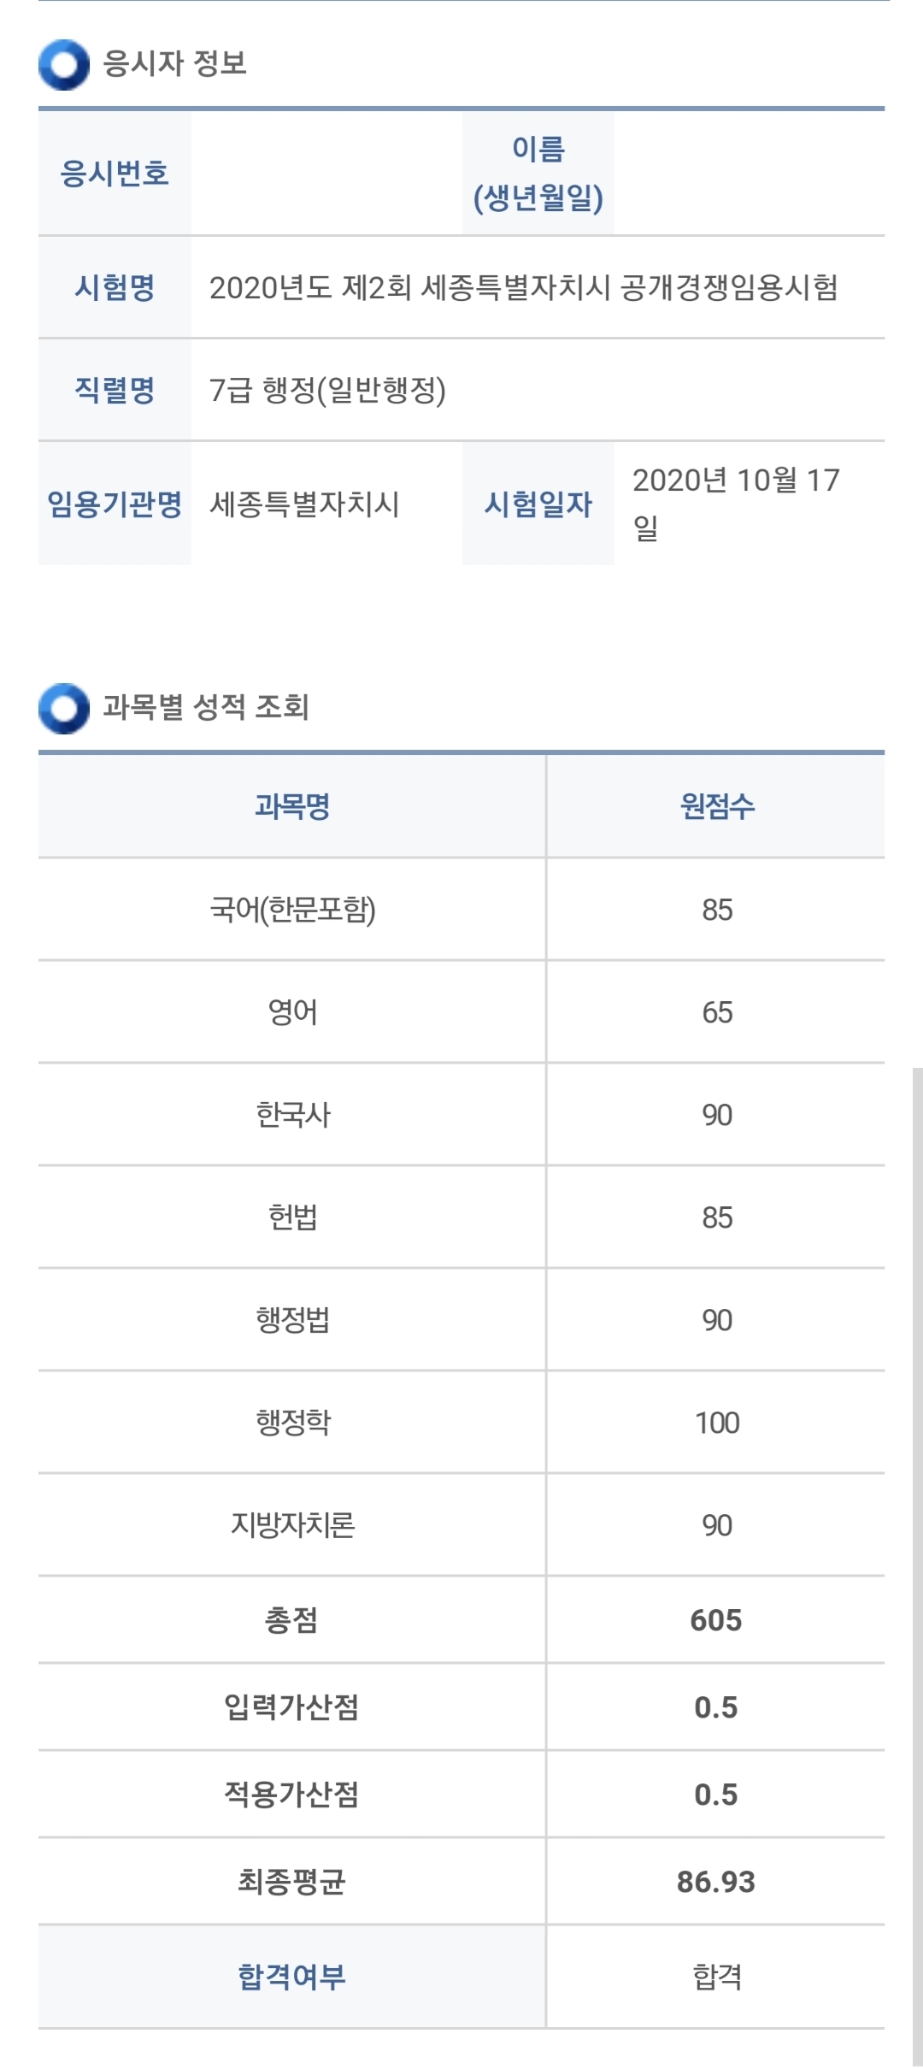The width and height of the screenshot is (923, 2069).
Task: Click the 국어(한문포함) subject row
Action: [x=292, y=910]
